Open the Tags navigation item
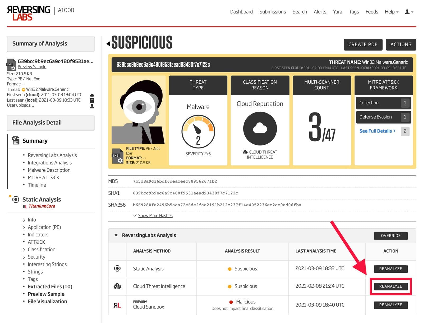 (x=354, y=12)
